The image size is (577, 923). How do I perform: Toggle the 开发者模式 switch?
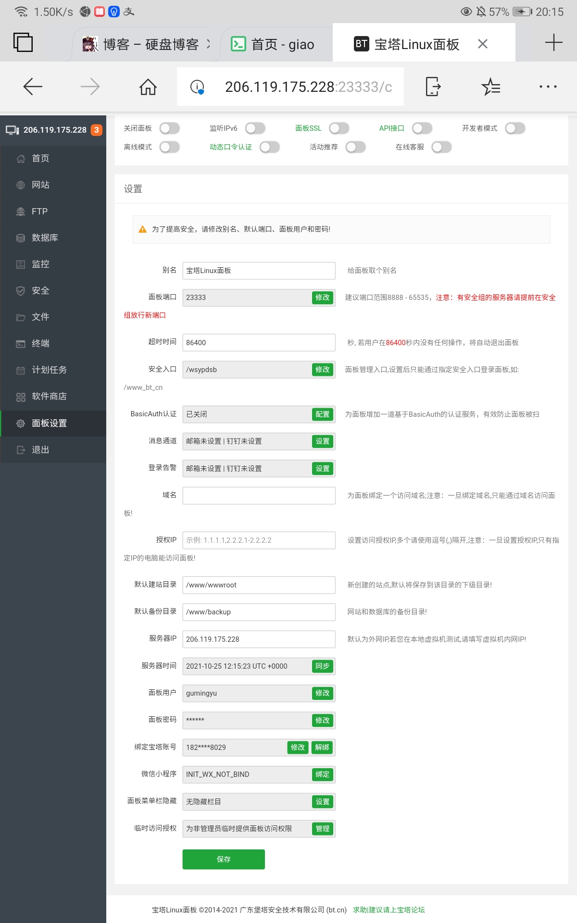[x=515, y=128]
